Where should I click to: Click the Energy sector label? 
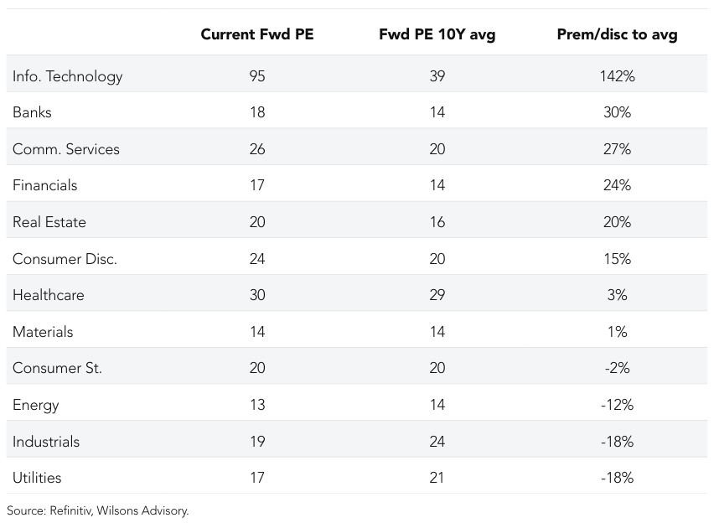[35, 405]
